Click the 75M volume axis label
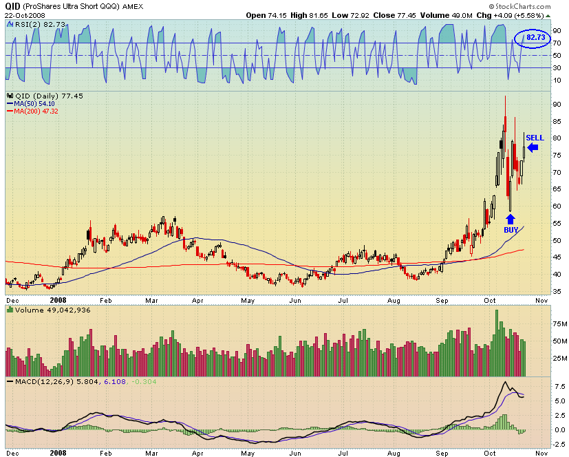This screenshot has width=569, height=457. pyautogui.click(x=560, y=323)
